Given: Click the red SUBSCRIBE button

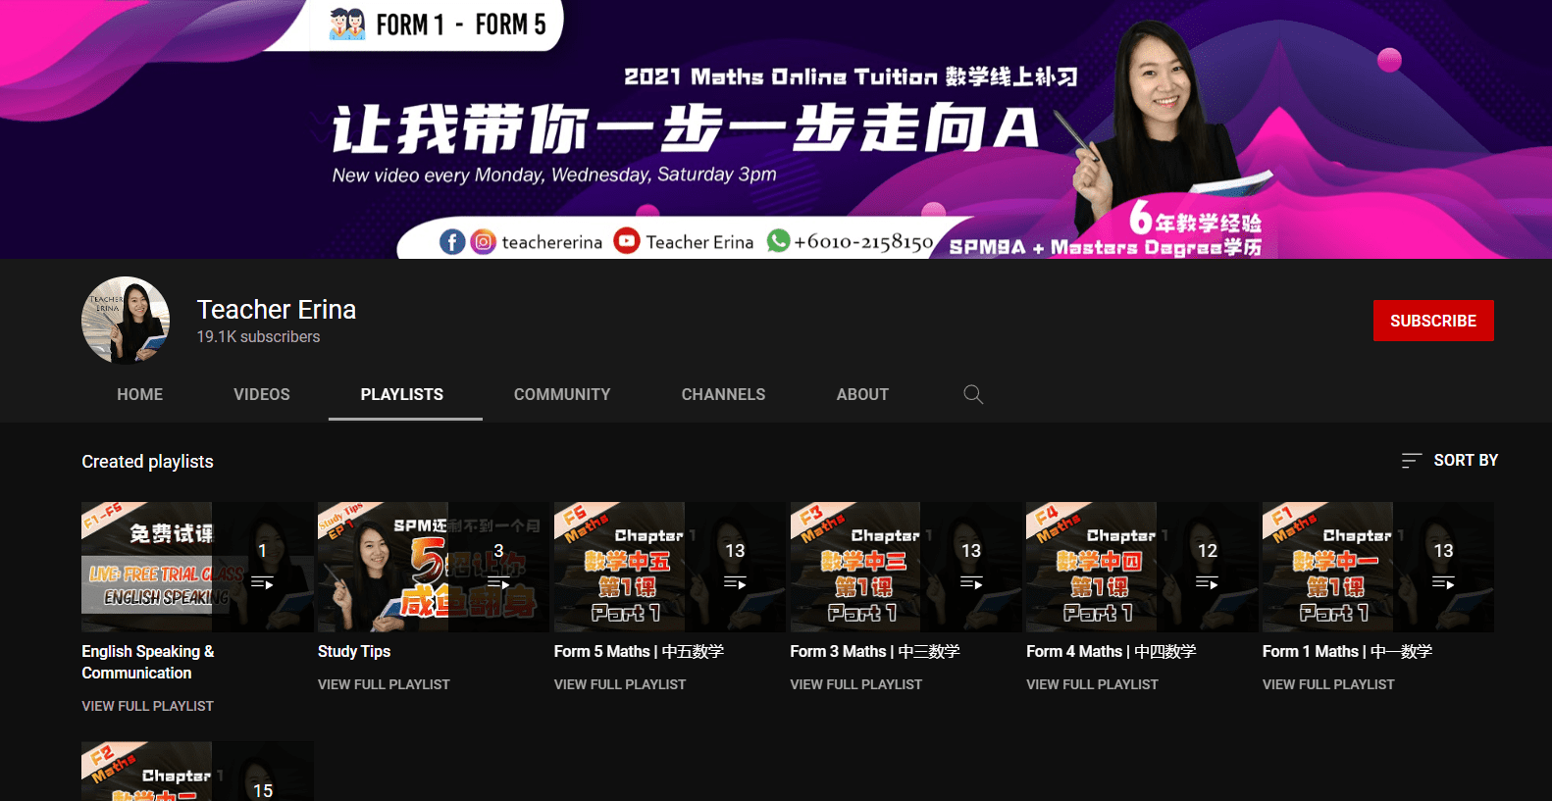Looking at the screenshot, I should point(1433,321).
